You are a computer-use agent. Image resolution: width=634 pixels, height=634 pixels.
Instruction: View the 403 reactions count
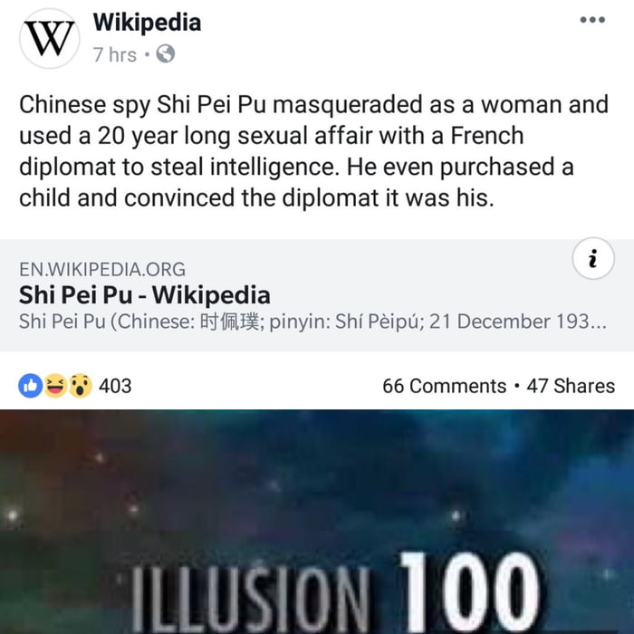point(115,386)
